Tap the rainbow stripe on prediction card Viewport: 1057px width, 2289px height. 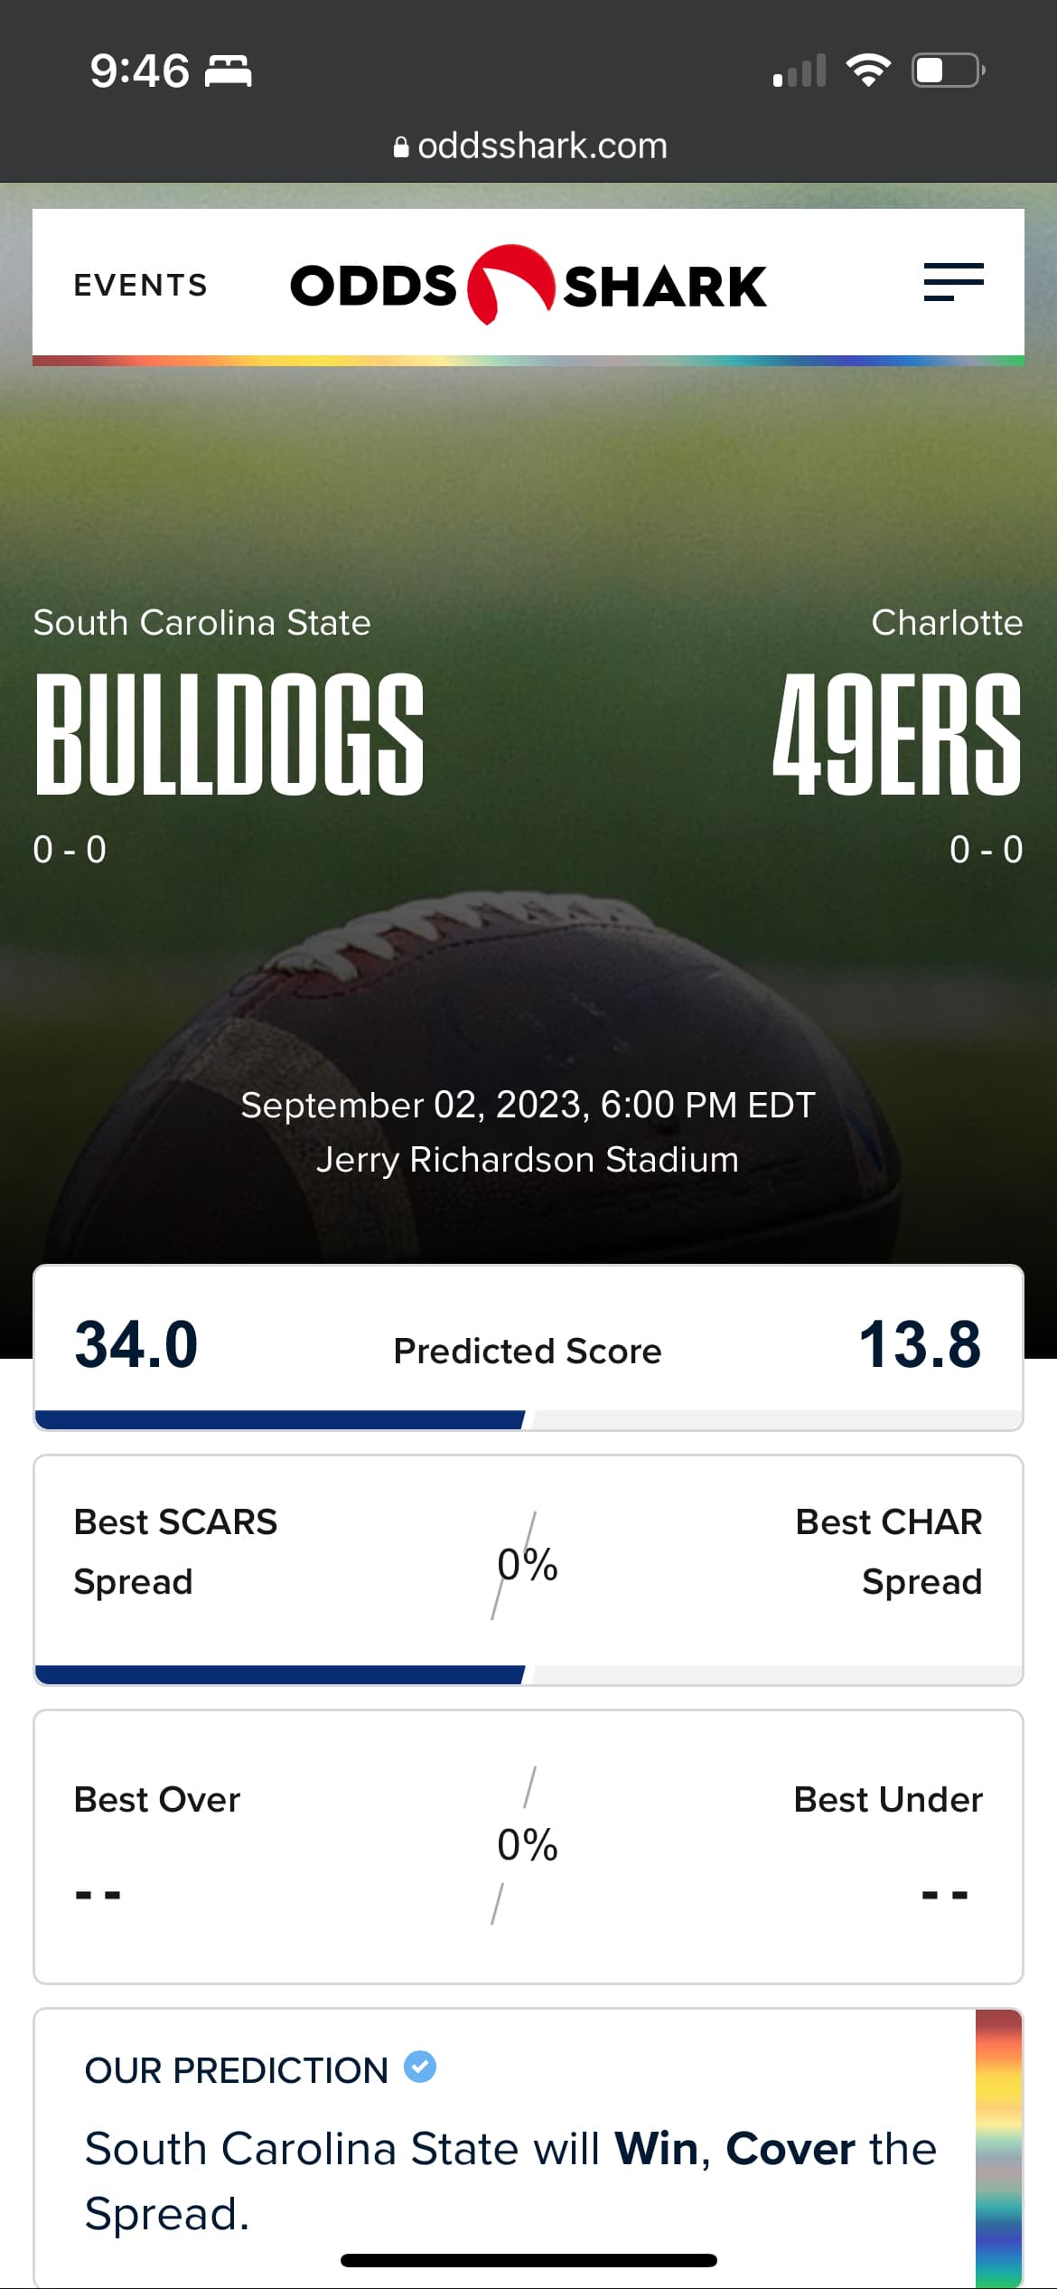tap(998, 2147)
